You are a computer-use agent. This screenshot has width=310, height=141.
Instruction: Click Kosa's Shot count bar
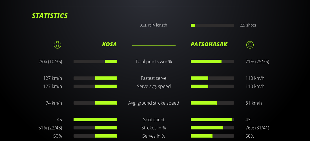click(95, 120)
